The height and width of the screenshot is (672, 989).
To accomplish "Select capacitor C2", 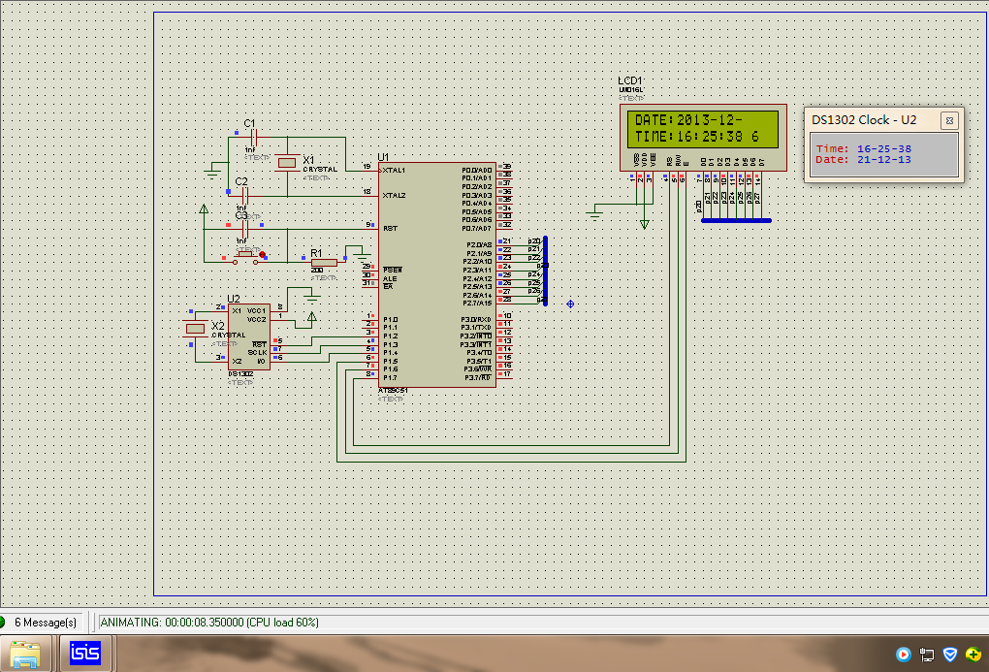I will pos(245,196).
